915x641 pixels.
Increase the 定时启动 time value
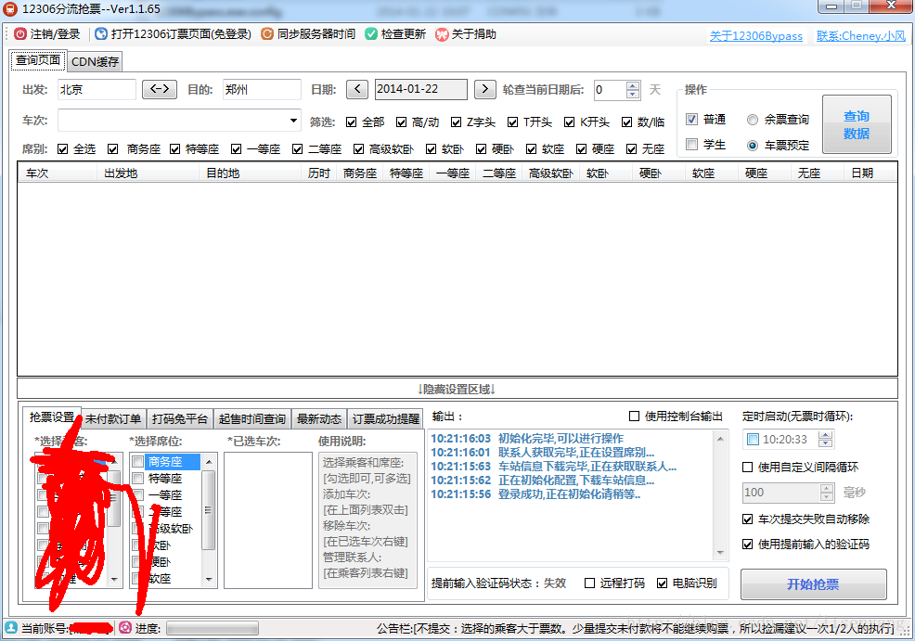(825, 435)
